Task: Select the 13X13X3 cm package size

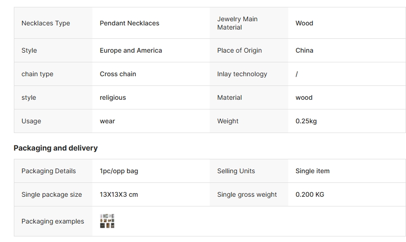Action: click(119, 194)
